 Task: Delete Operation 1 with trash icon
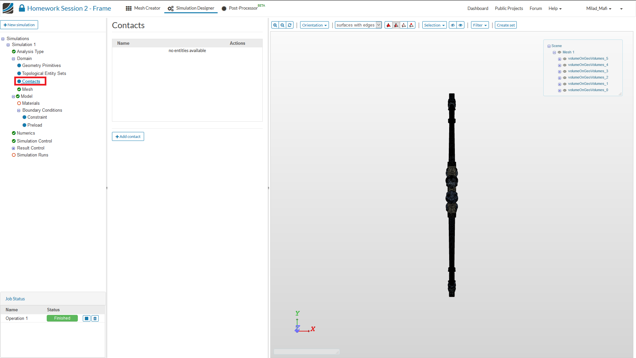tap(95, 319)
